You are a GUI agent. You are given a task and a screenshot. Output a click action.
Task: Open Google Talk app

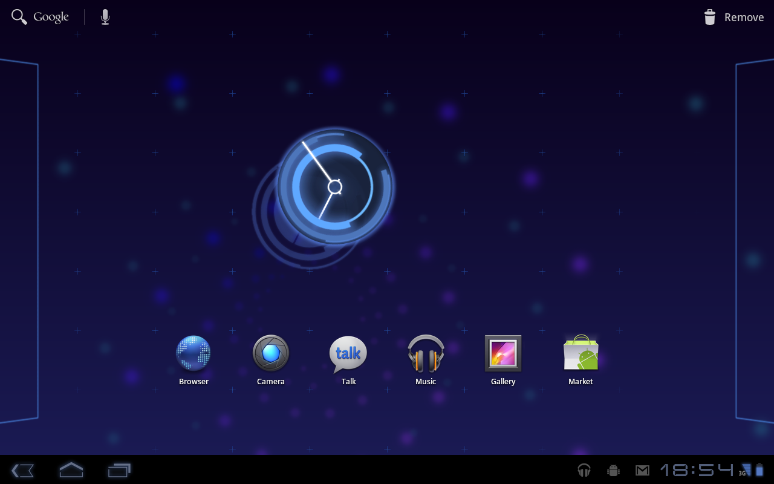(348, 361)
